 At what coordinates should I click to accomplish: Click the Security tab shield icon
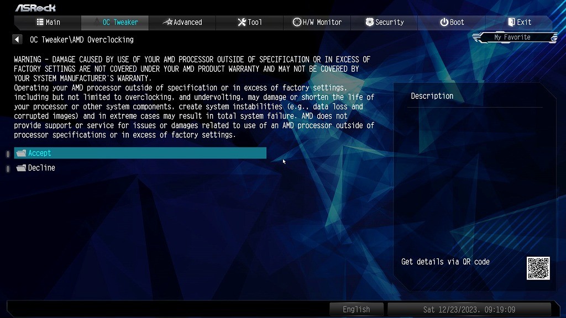[369, 22]
